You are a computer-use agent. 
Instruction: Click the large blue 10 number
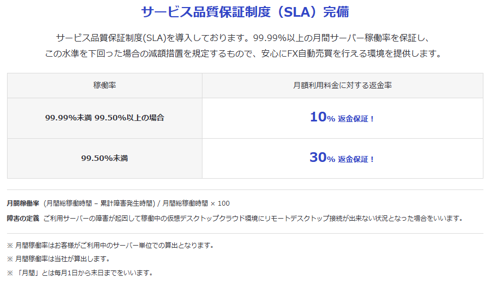point(318,117)
